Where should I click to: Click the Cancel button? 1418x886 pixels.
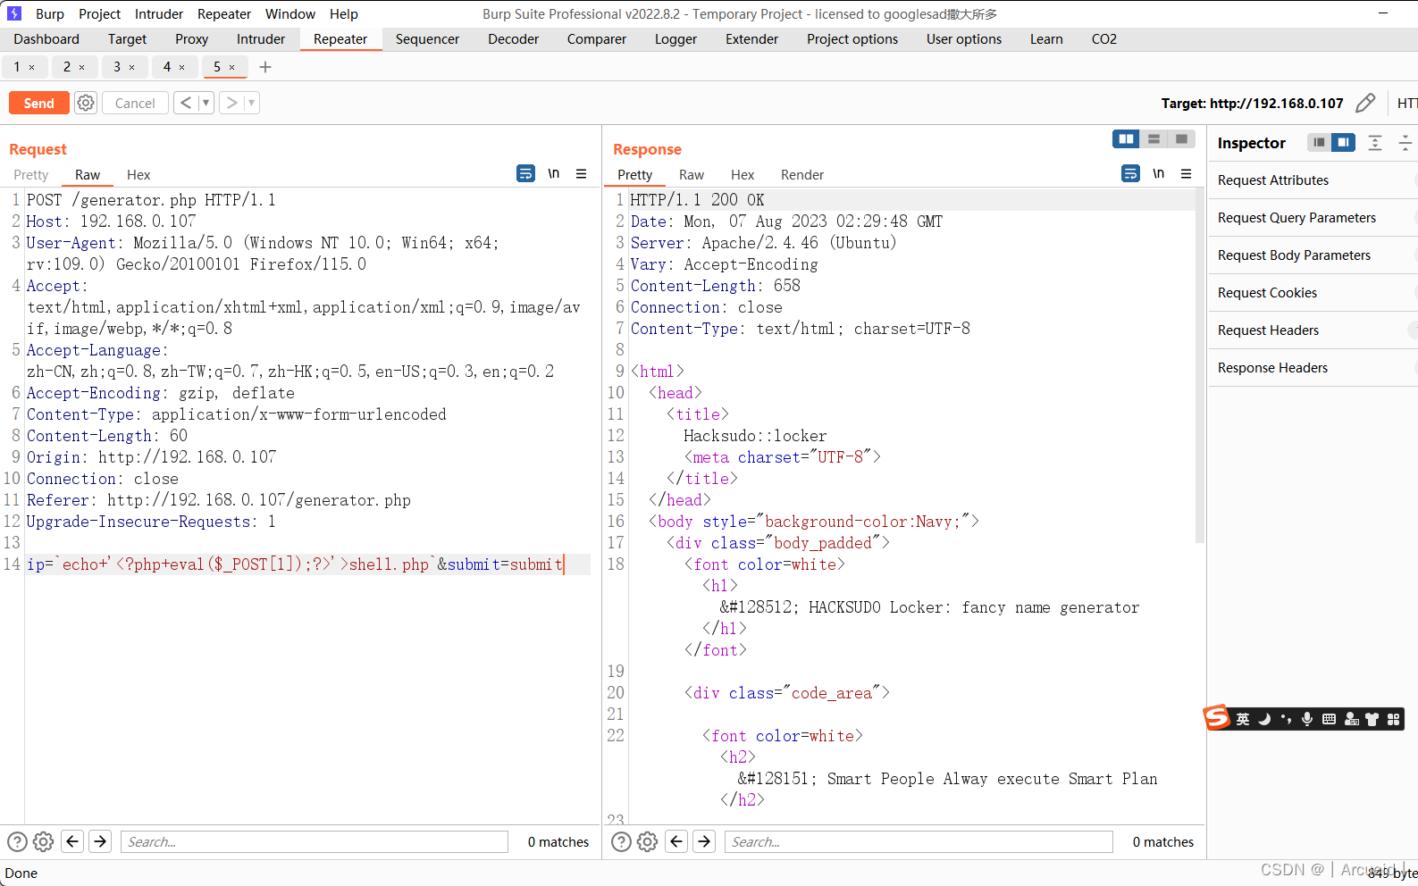click(x=135, y=103)
